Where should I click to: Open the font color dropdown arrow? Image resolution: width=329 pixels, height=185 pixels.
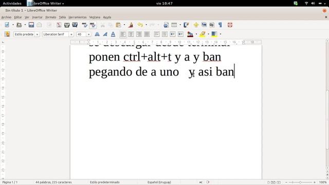(196, 34)
